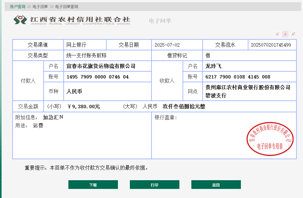Image resolution: width=303 pixels, height=198 pixels.
Task: Click the 交易类型 label cell
Action: pos(38,56)
